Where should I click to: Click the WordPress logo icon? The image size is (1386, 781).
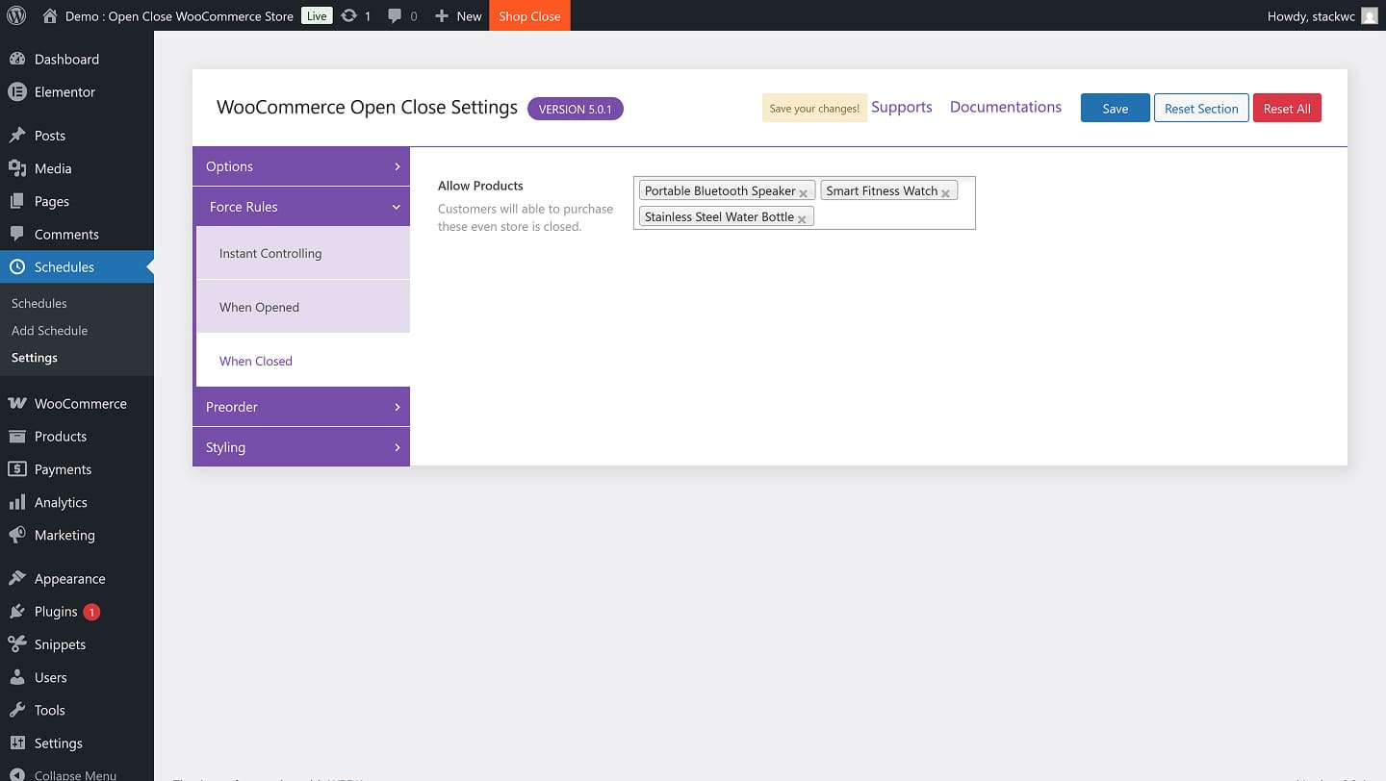click(16, 15)
